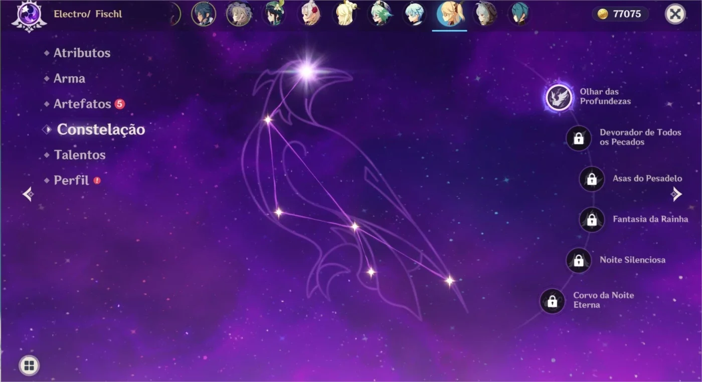Go to next character with right arrow

point(677,194)
